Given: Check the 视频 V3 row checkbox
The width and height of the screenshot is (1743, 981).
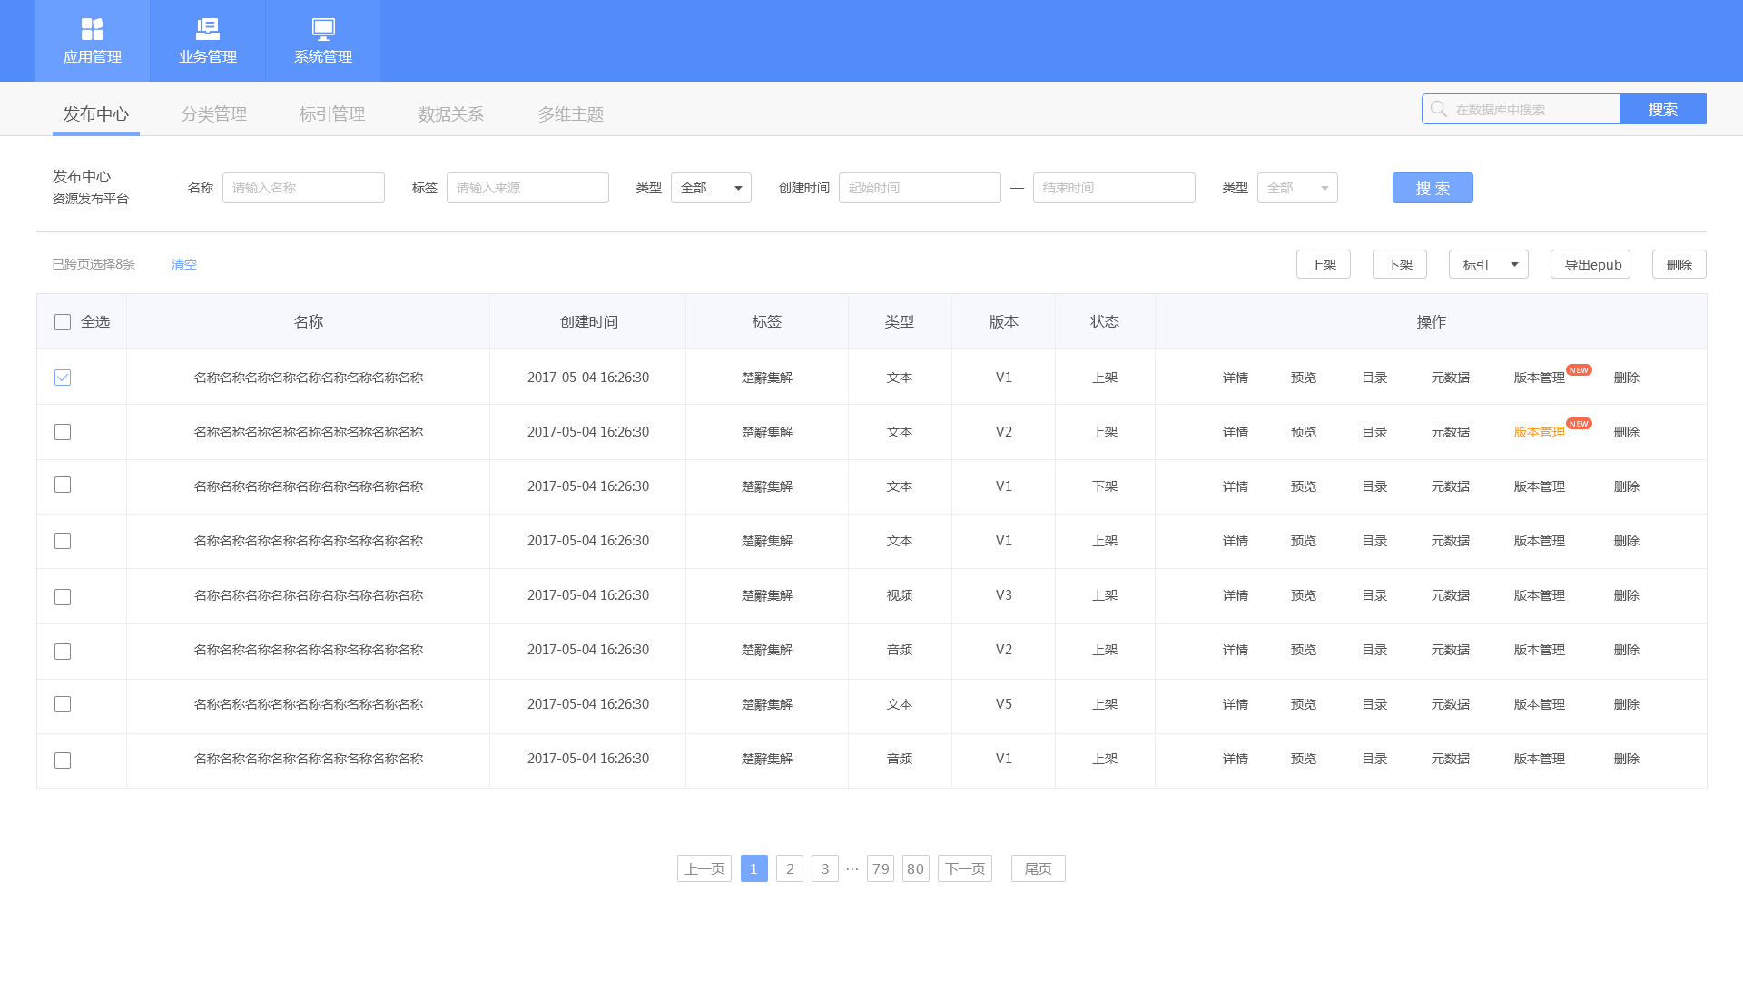Looking at the screenshot, I should coord(63,597).
